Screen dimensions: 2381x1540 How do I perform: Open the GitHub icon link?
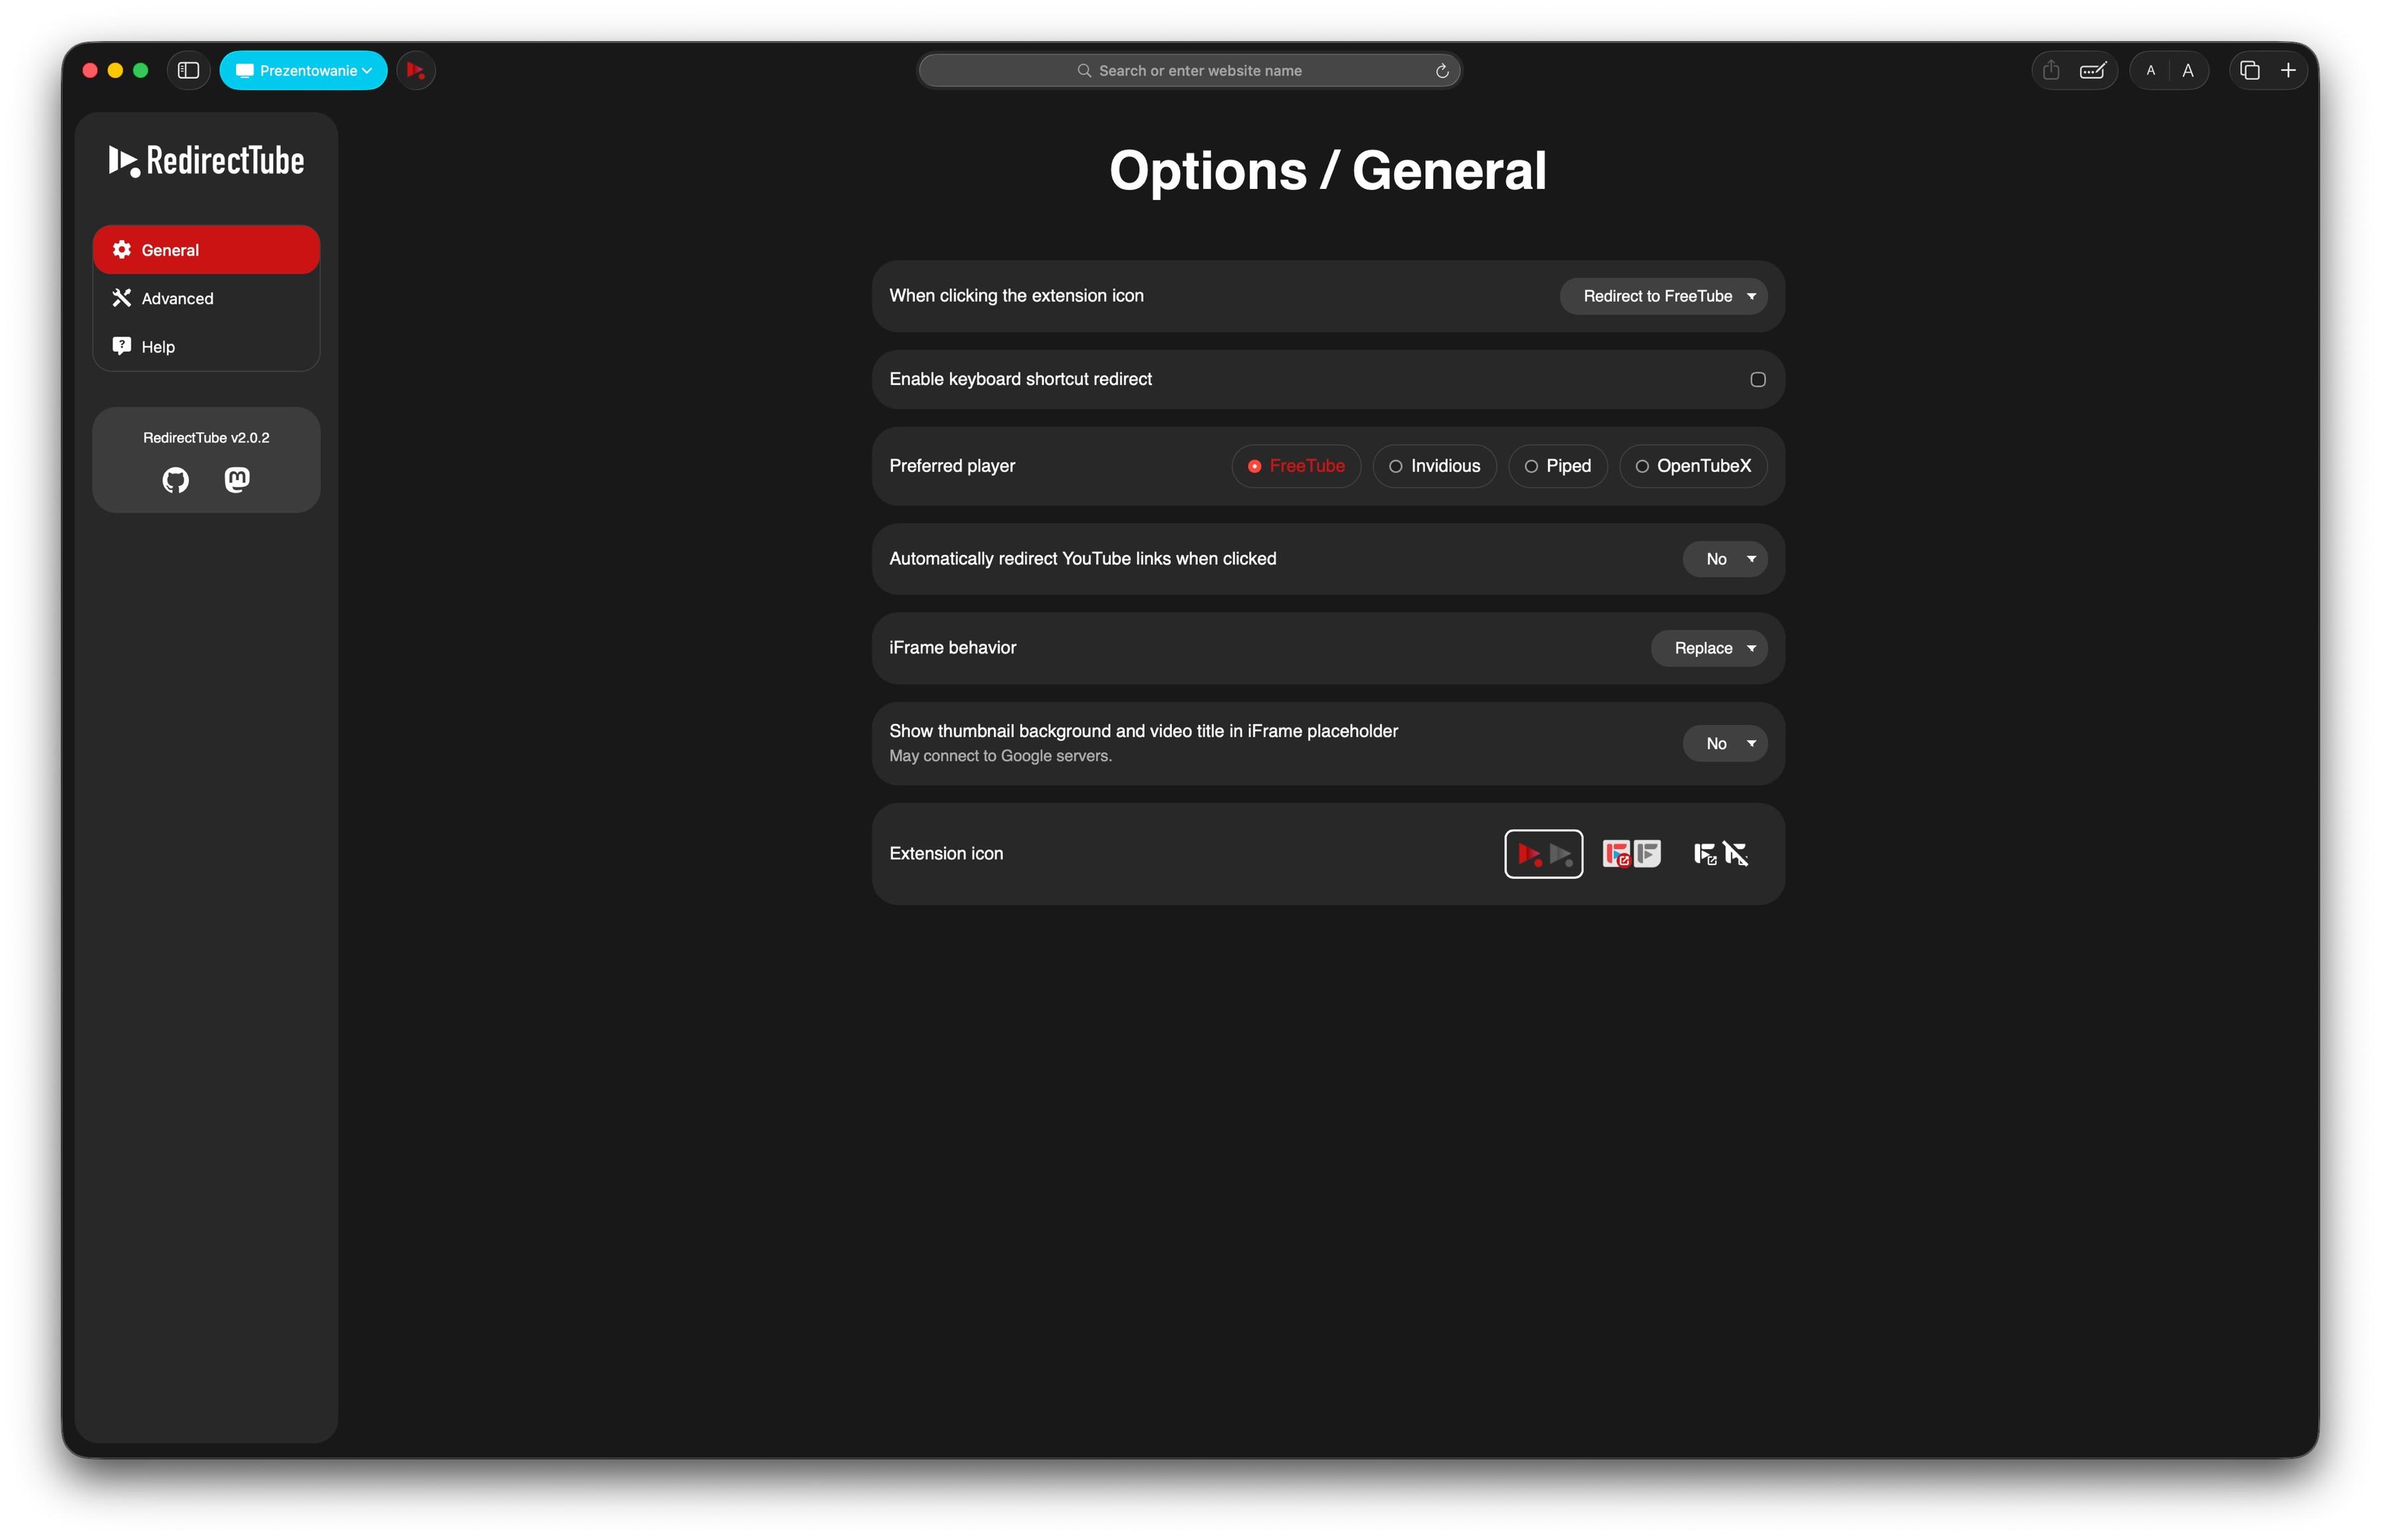(x=175, y=480)
